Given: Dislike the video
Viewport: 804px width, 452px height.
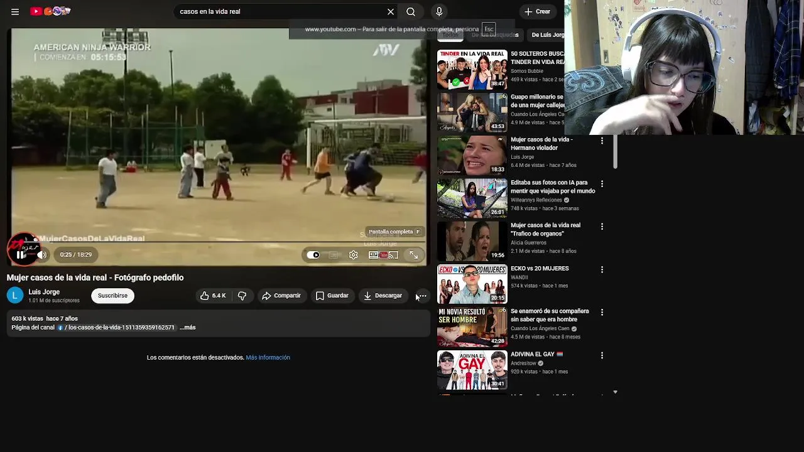Looking at the screenshot, I should coord(242,296).
